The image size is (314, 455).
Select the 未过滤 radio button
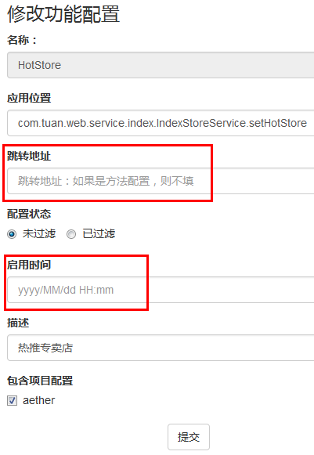(12, 234)
